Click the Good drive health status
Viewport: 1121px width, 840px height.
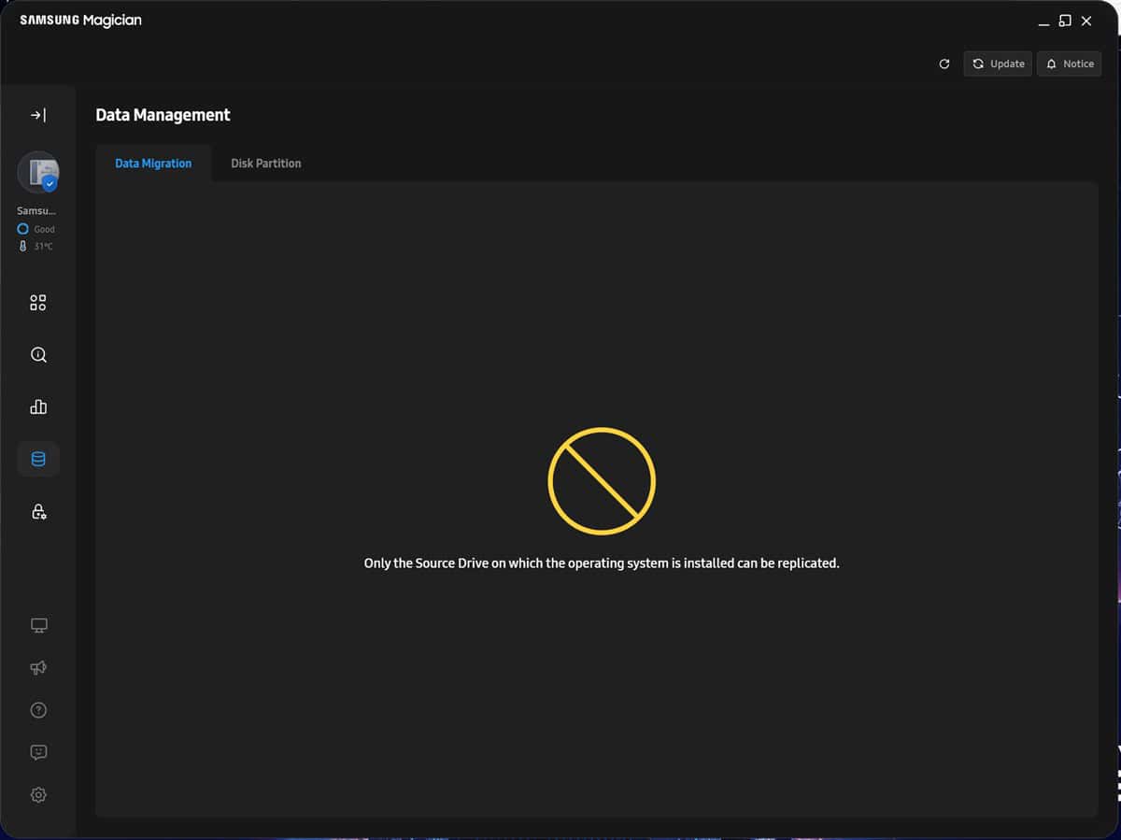(37, 229)
